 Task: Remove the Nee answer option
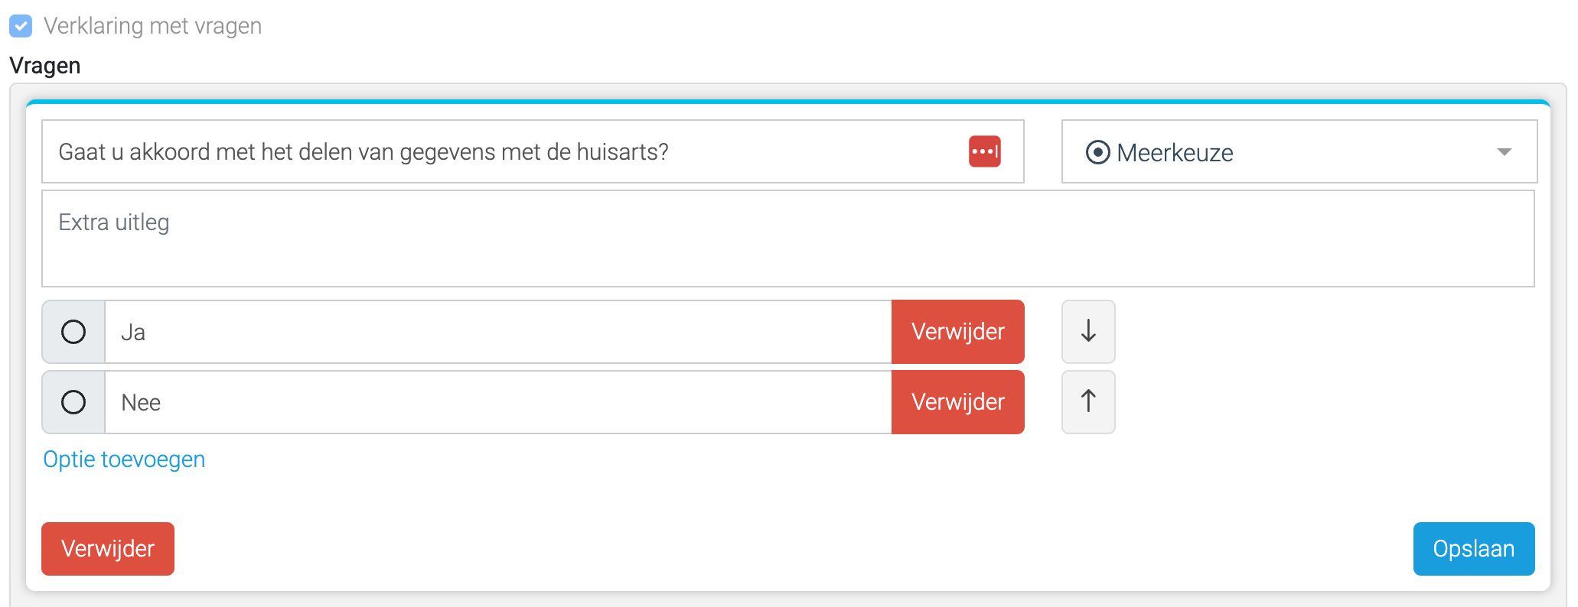(957, 402)
